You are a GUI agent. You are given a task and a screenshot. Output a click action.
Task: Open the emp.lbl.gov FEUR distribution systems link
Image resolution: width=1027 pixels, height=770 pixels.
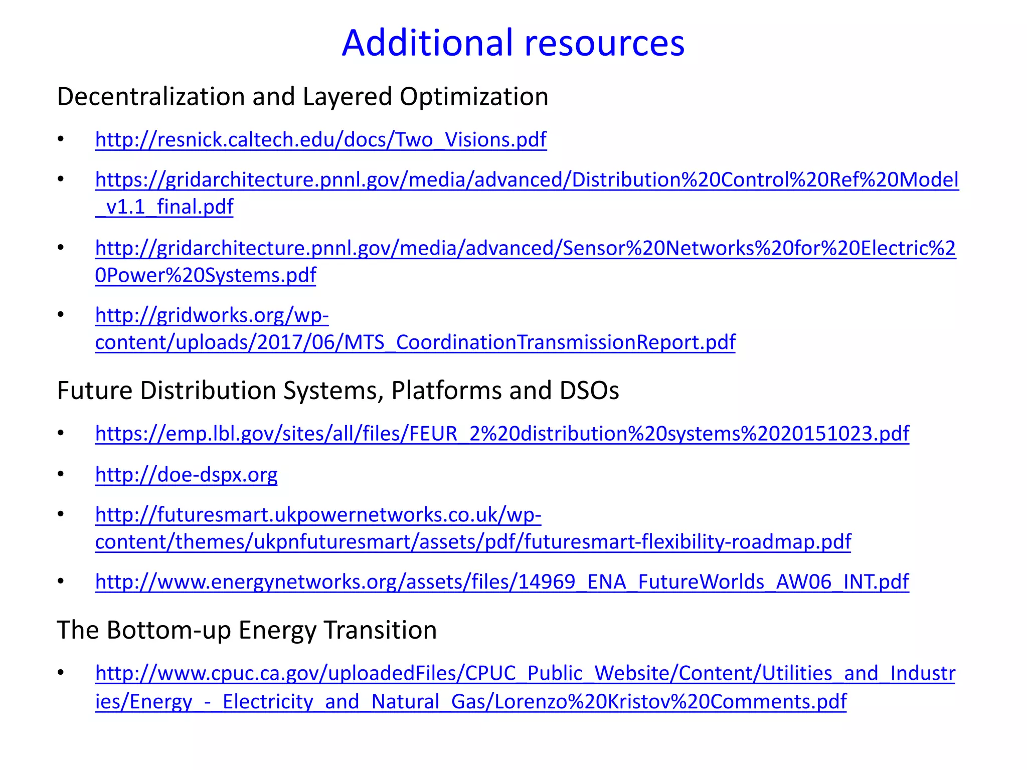click(x=502, y=434)
